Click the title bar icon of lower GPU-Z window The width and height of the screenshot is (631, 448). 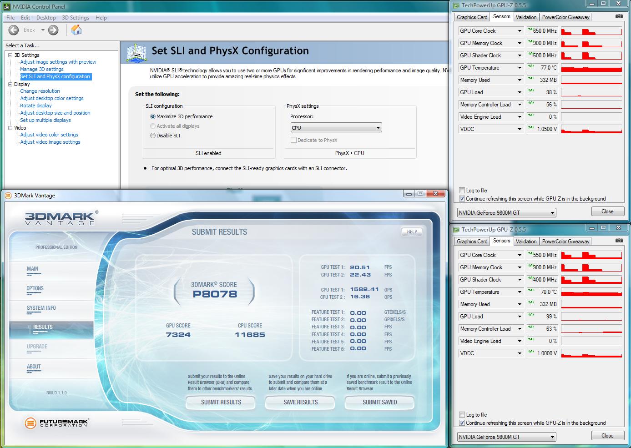point(455,230)
